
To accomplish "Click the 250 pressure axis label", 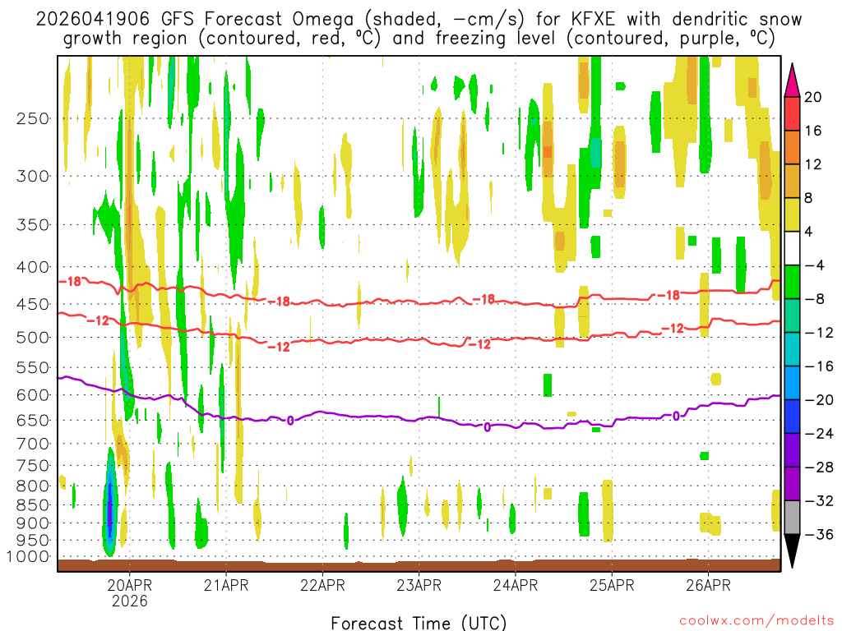I will pos(32,118).
